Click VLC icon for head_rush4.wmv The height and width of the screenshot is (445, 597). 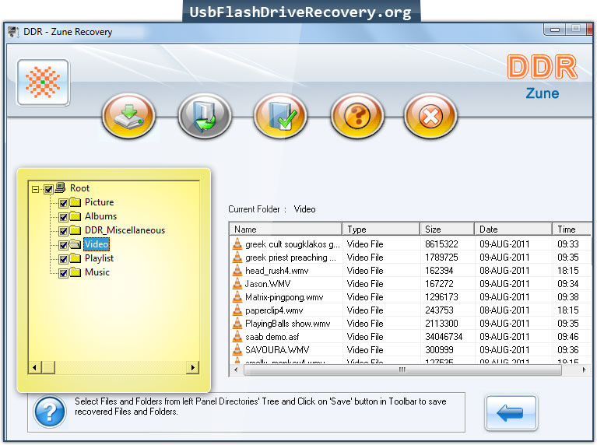click(x=237, y=270)
